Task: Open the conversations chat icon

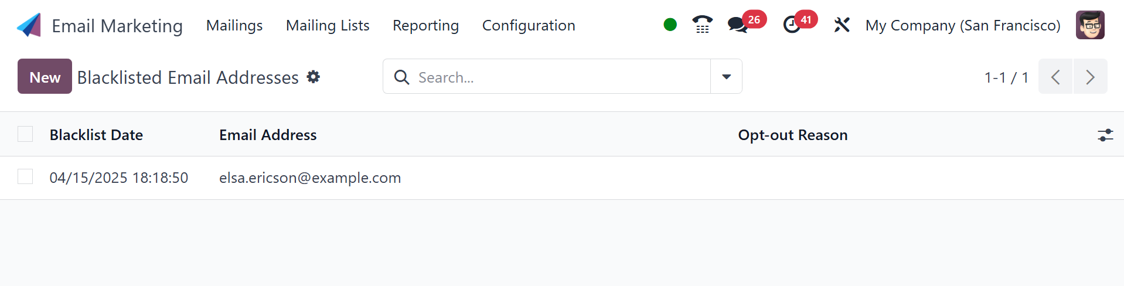Action: pyautogui.click(x=737, y=25)
